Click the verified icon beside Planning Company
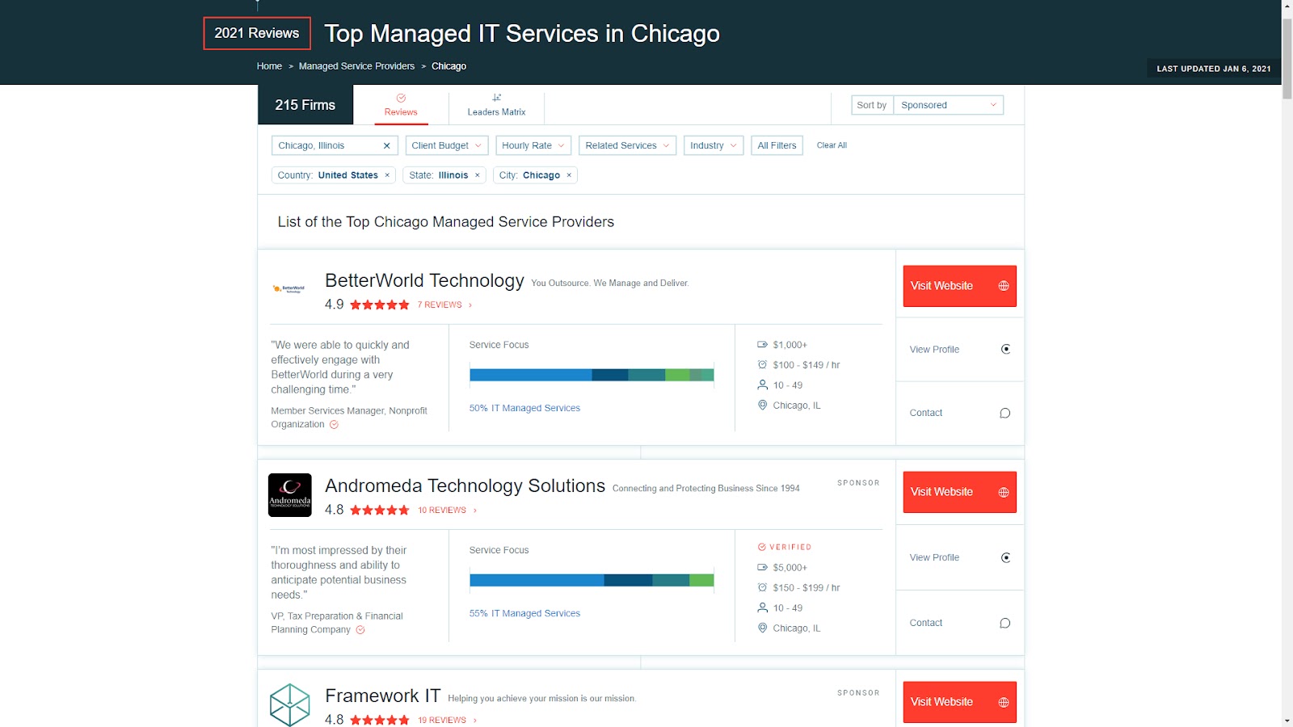This screenshot has width=1293, height=727. (x=360, y=630)
